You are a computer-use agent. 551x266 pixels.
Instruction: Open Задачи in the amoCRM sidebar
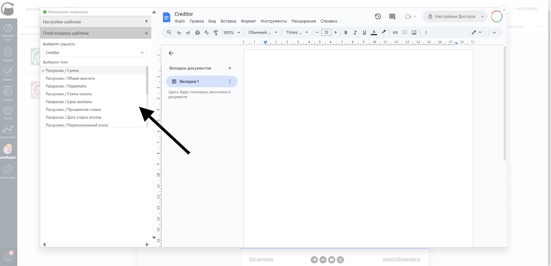pos(8,74)
